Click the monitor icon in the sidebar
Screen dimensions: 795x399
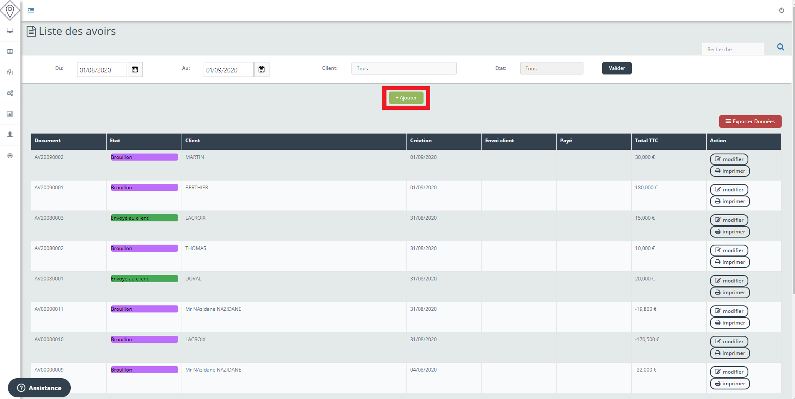pyautogui.click(x=10, y=31)
